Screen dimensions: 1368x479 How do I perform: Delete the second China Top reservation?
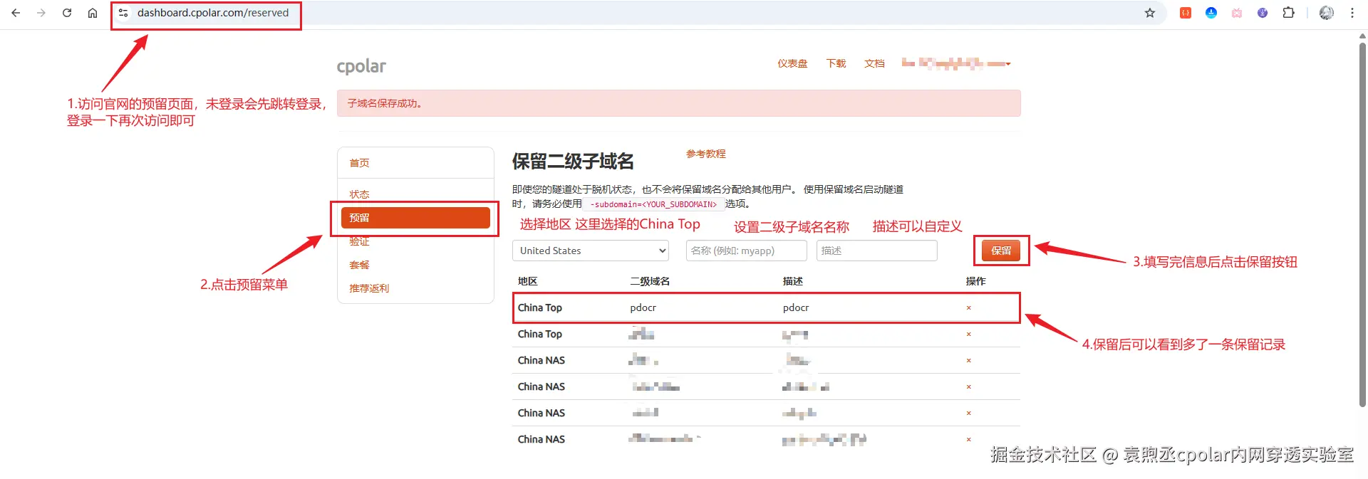pyautogui.click(x=968, y=335)
